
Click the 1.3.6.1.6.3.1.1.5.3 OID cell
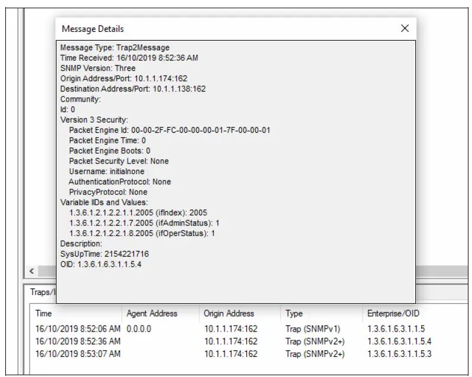click(399, 354)
